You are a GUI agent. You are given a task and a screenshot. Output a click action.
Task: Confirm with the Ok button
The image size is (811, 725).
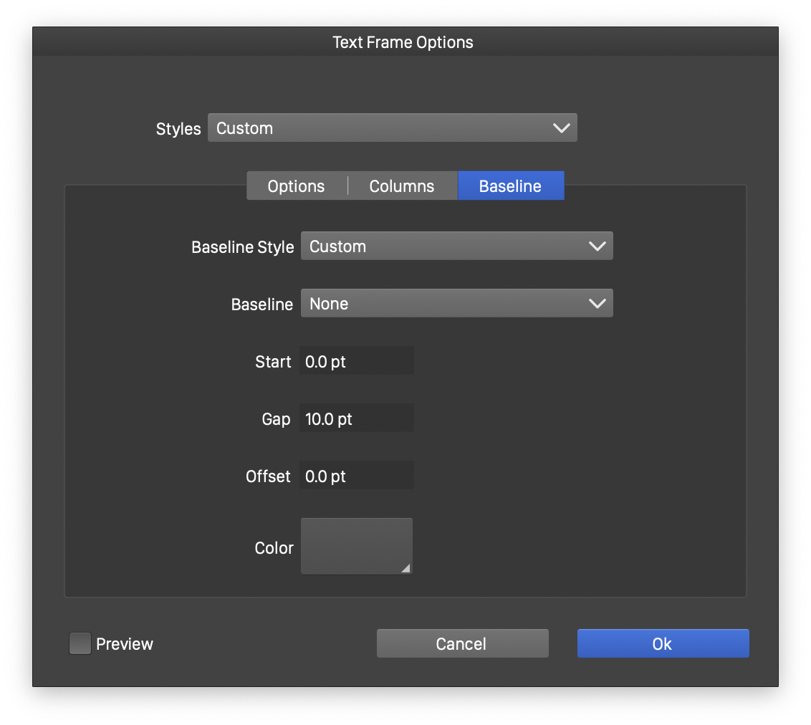(663, 644)
